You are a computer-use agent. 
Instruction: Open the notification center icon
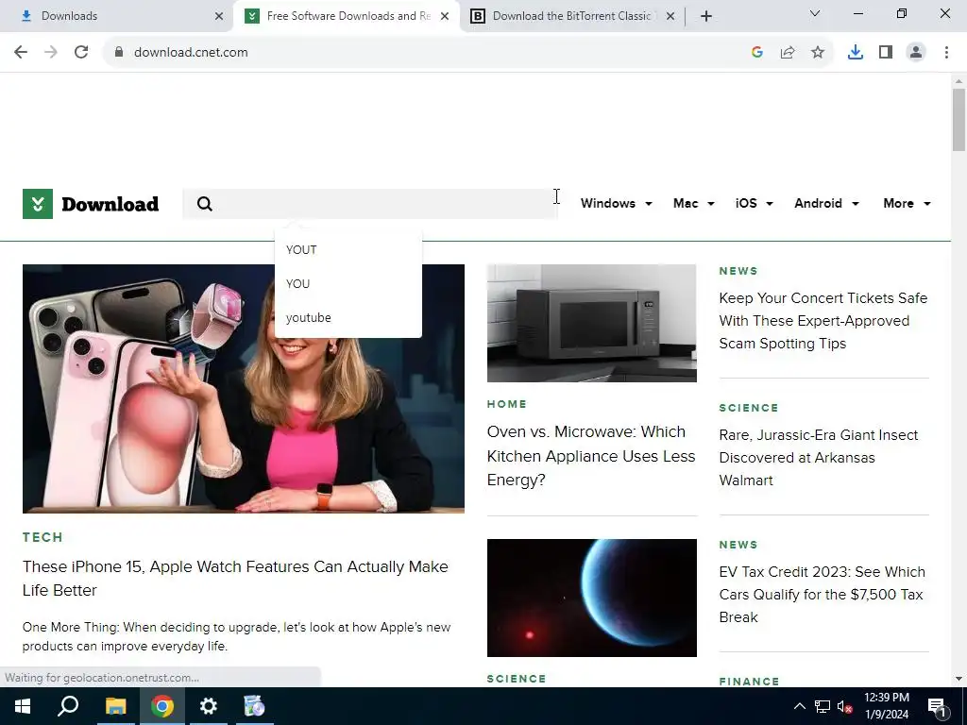[x=937, y=706]
